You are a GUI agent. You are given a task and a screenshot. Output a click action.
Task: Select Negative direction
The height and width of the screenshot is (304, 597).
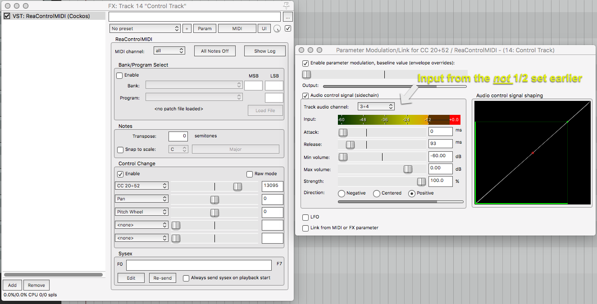coord(342,193)
